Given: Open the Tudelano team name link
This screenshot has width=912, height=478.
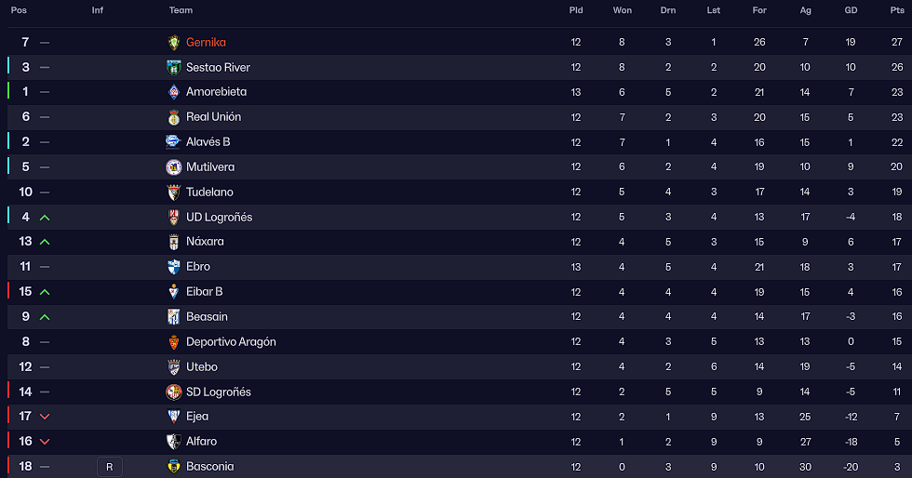Looking at the screenshot, I should click(x=209, y=192).
